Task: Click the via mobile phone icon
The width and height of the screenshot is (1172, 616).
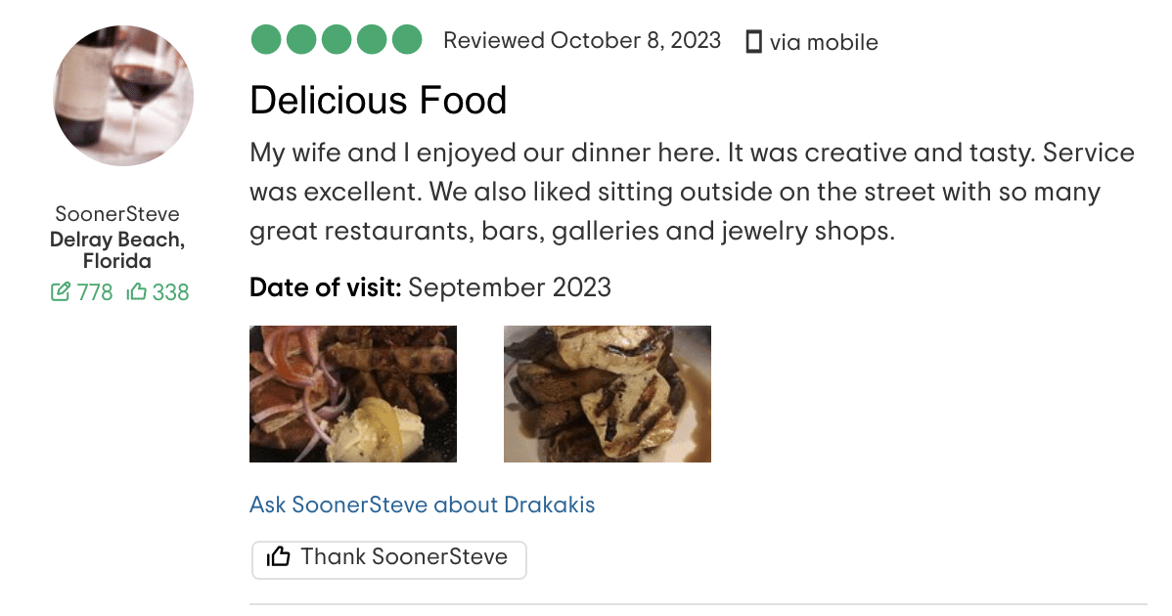Action: 753,41
